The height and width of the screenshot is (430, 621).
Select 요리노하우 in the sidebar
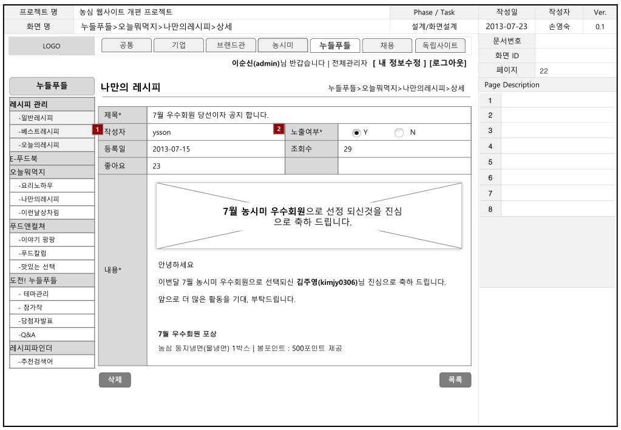pos(52,185)
